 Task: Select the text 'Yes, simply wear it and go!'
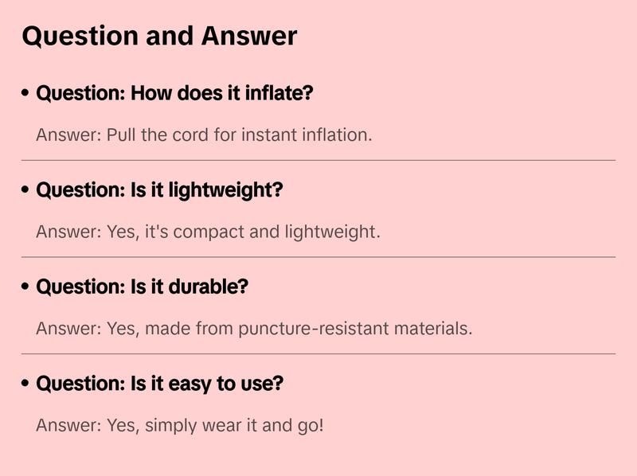tap(215, 426)
